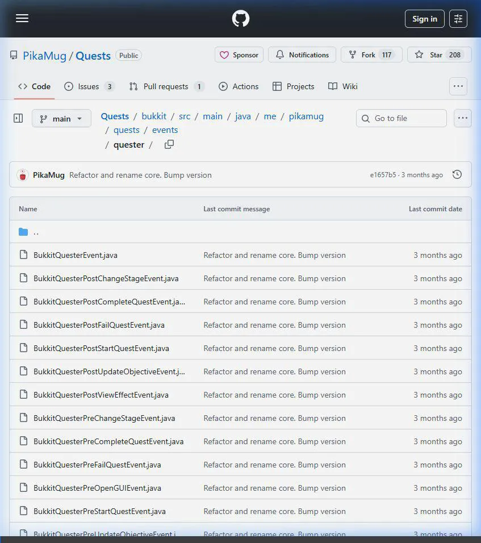481x543 pixels.
Task: View the commit history clock icon
Action: point(457,174)
